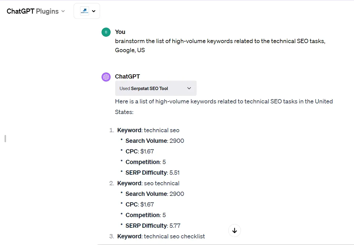
Task: Click 'Competition: 5' under technical seo
Action: click(145, 162)
